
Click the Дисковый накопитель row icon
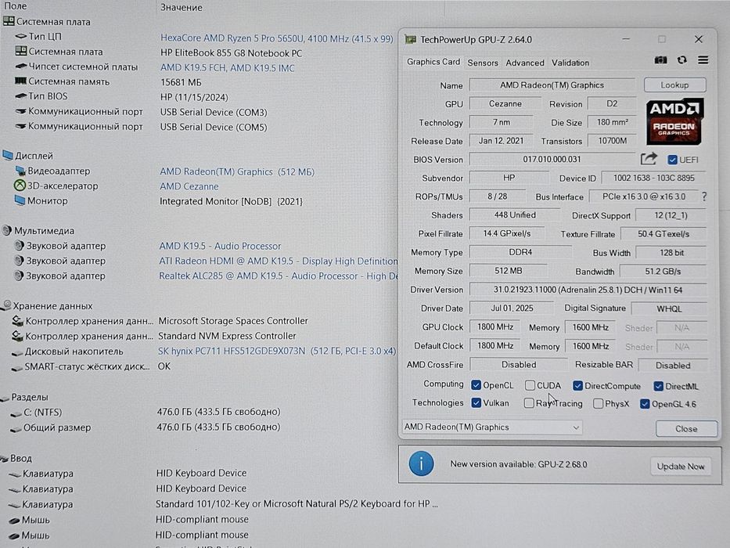click(x=16, y=352)
